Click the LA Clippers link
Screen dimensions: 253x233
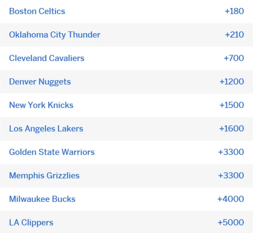31,223
